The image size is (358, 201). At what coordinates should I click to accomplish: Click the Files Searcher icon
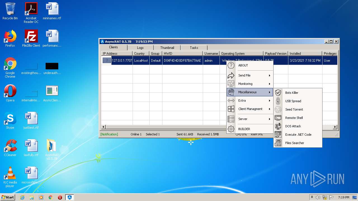tap(278, 143)
